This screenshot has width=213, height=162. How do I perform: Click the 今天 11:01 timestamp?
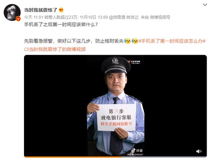tap(34, 17)
